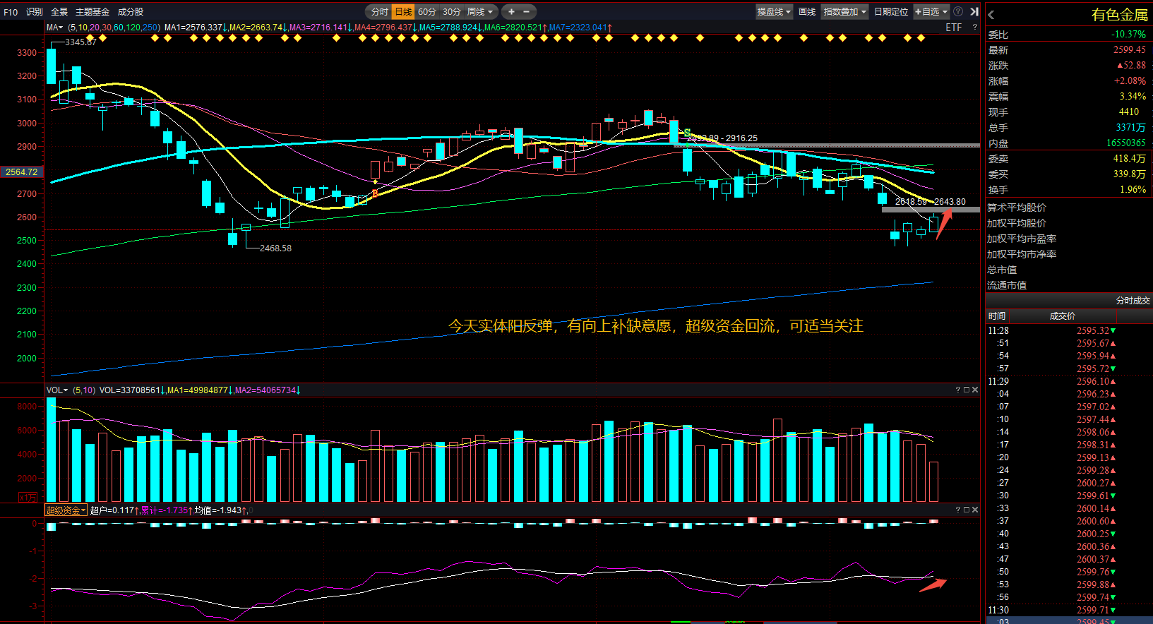Switch to 分时 intraday view
Image resolution: width=1153 pixels, height=624 pixels.
(x=379, y=12)
